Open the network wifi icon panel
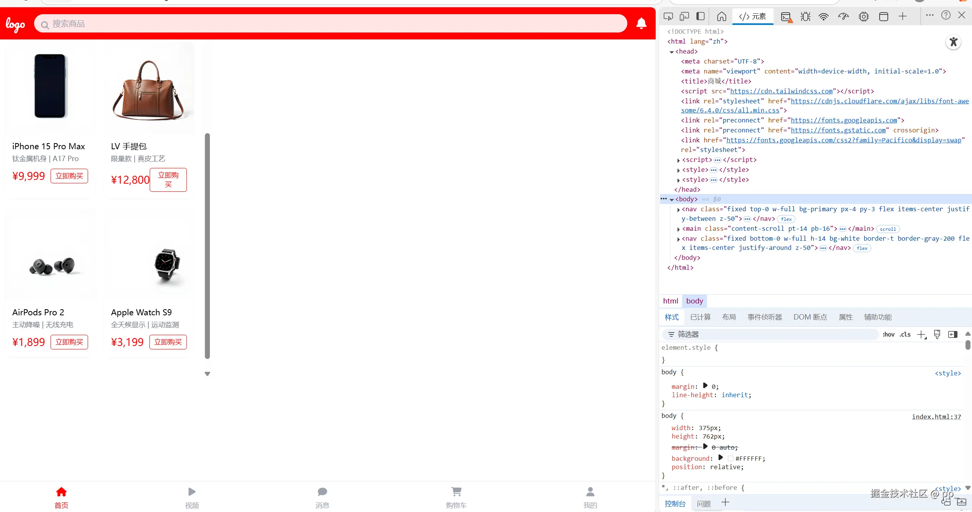 (x=823, y=16)
